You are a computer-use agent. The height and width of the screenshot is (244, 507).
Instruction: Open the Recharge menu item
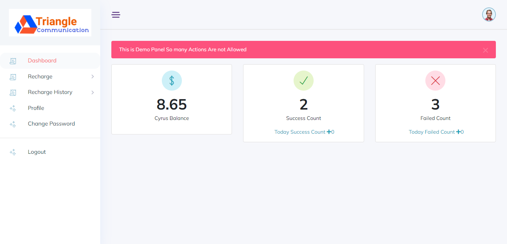click(40, 77)
